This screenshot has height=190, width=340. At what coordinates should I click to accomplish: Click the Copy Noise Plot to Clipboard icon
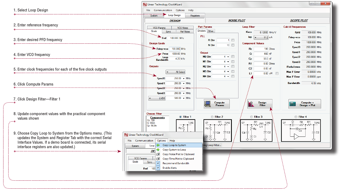(158, 154)
